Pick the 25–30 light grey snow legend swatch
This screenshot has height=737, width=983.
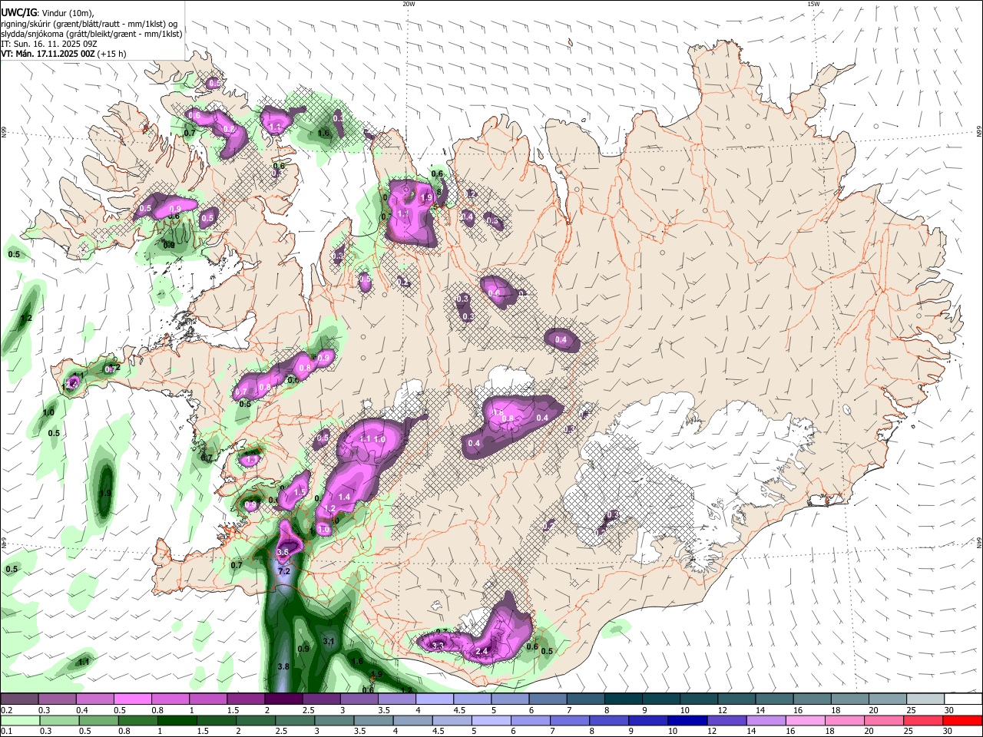(x=925, y=699)
